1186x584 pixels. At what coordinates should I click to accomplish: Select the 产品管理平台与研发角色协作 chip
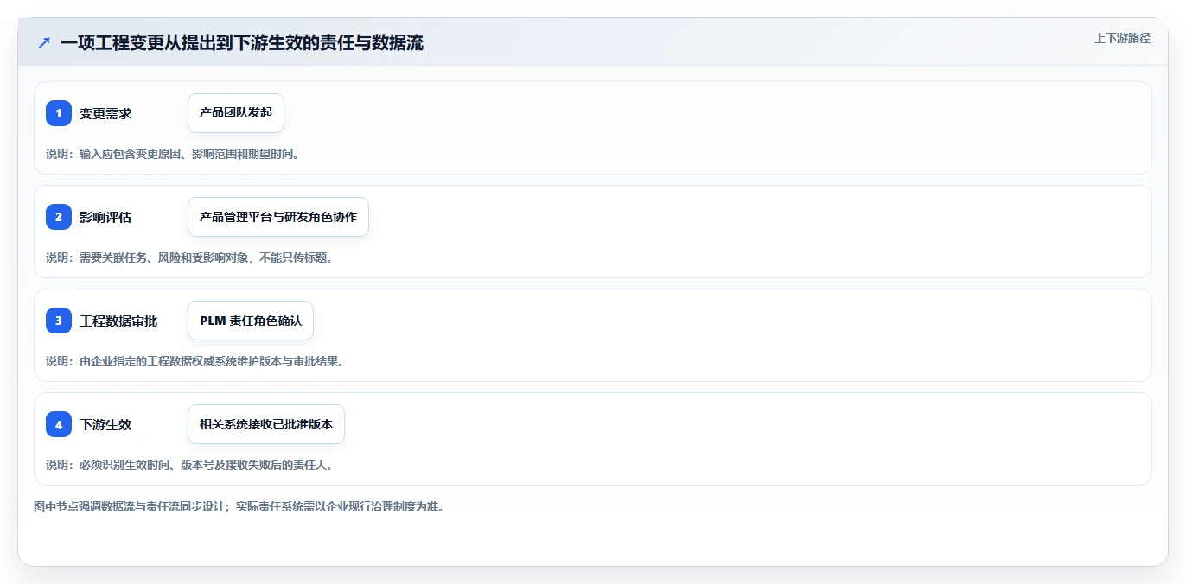click(x=278, y=217)
